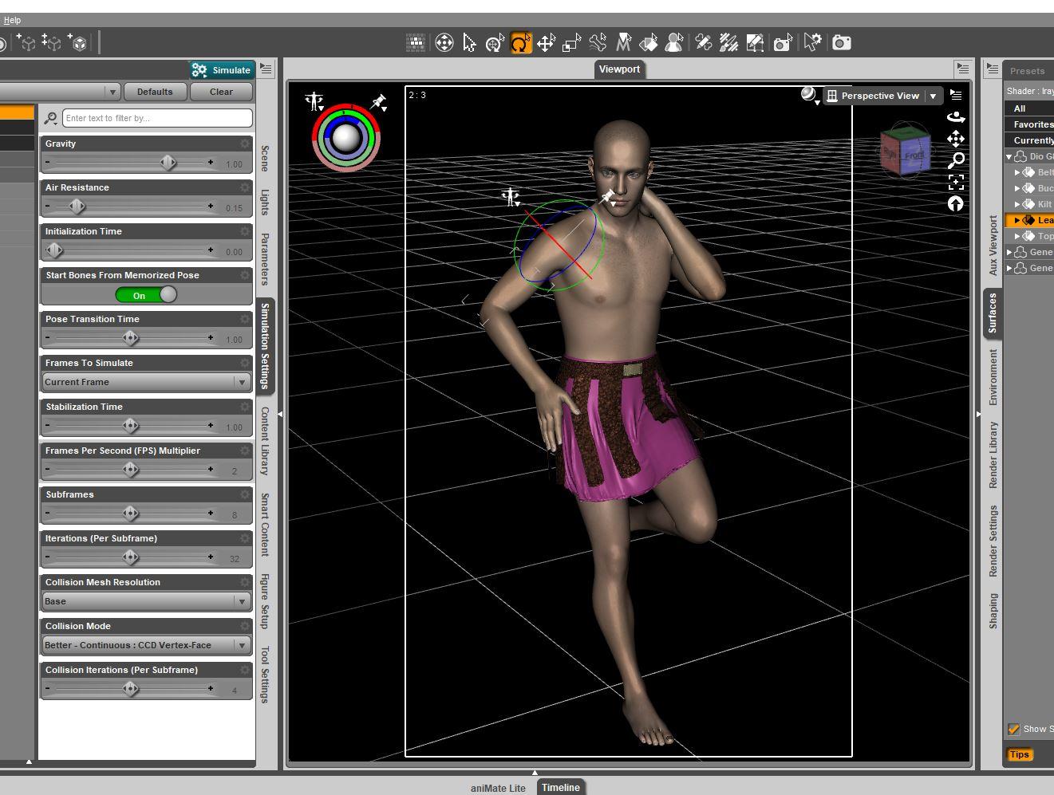1054x795 pixels.
Task: Toggle the Show S checkbox at bottom right
Action: 1013,729
